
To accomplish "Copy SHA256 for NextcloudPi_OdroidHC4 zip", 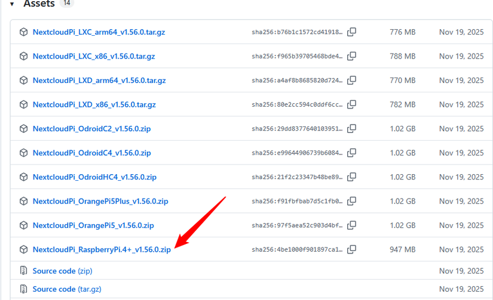I will [x=351, y=177].
